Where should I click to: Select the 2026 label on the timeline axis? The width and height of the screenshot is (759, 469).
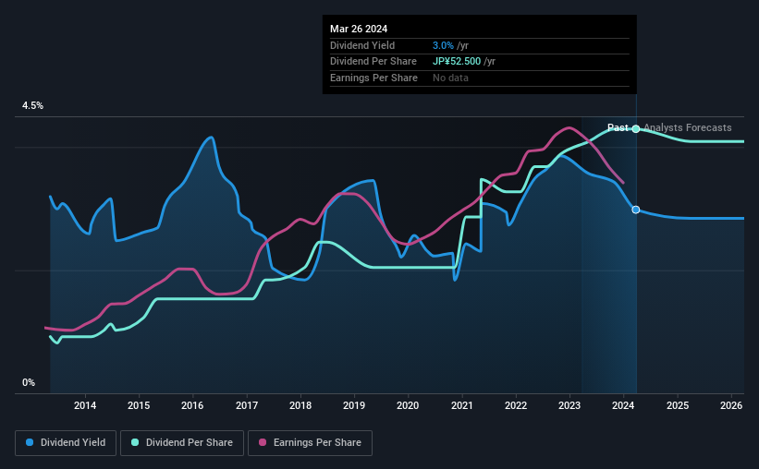click(731, 405)
